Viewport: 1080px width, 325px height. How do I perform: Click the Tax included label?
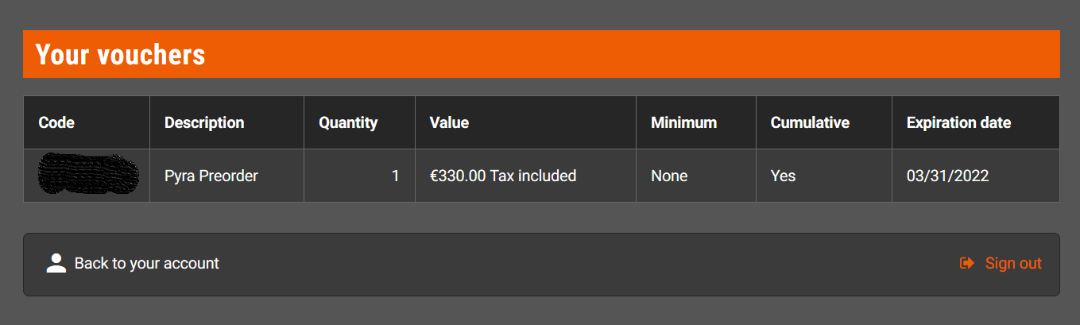(x=532, y=176)
